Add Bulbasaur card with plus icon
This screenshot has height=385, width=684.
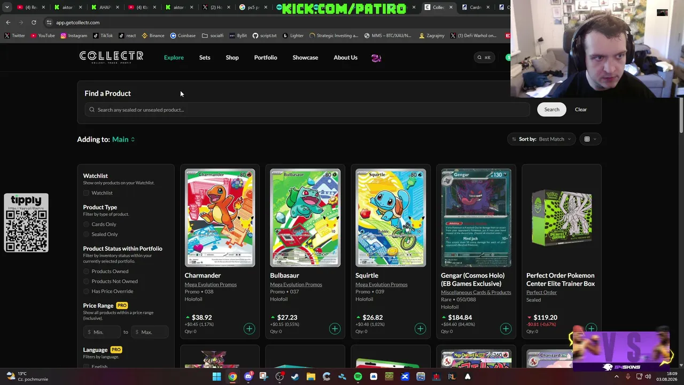335,328
